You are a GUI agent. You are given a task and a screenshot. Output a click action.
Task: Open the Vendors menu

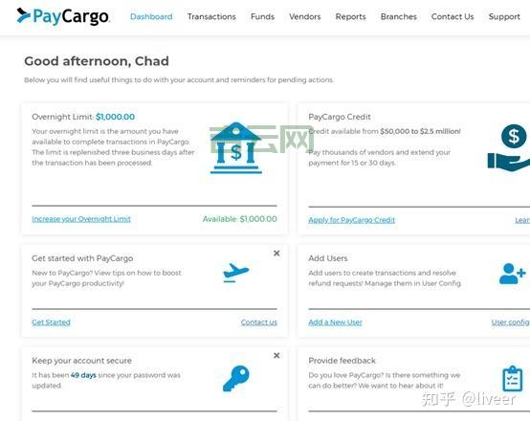tap(305, 16)
